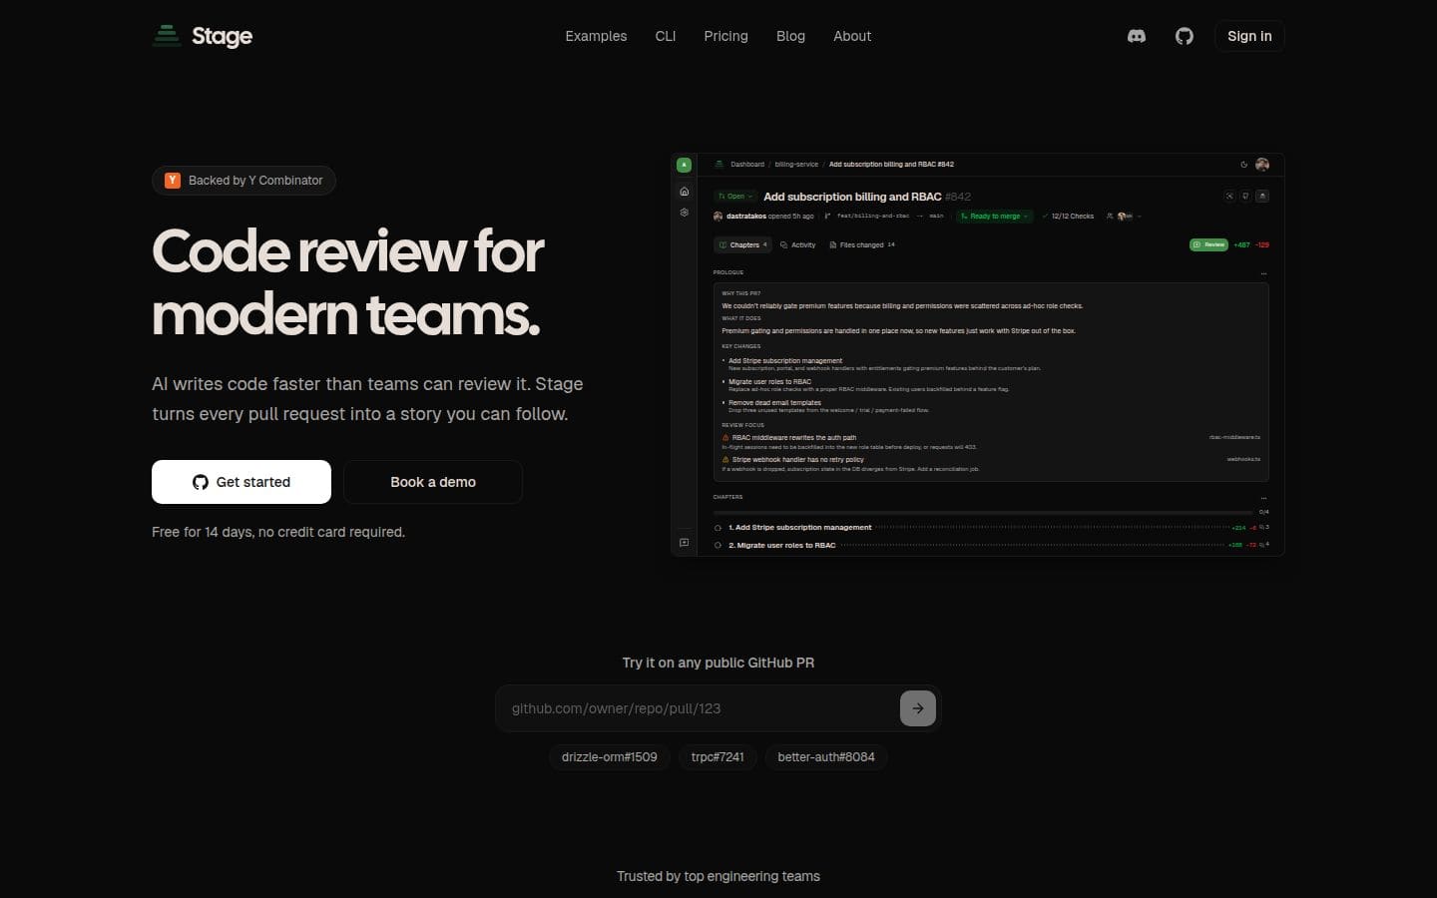Click the Stage logo icon in the header
Screen dimensions: 1437x898
(167, 36)
